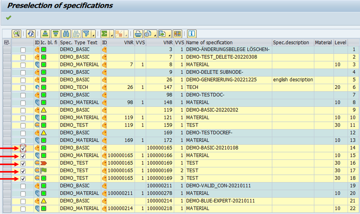Click the Spec. Type Text column header
360x214 pixels.
click(x=79, y=43)
